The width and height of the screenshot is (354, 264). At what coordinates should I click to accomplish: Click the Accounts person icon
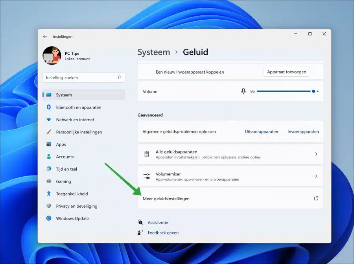click(x=48, y=156)
